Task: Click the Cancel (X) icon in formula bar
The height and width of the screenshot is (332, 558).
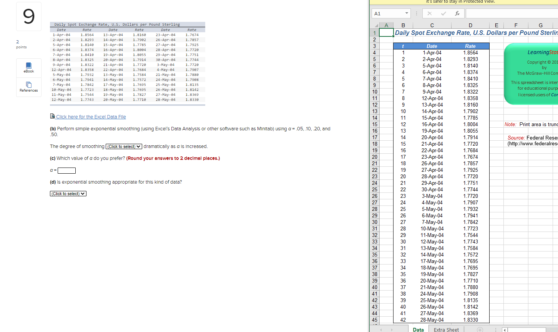Action: point(429,13)
